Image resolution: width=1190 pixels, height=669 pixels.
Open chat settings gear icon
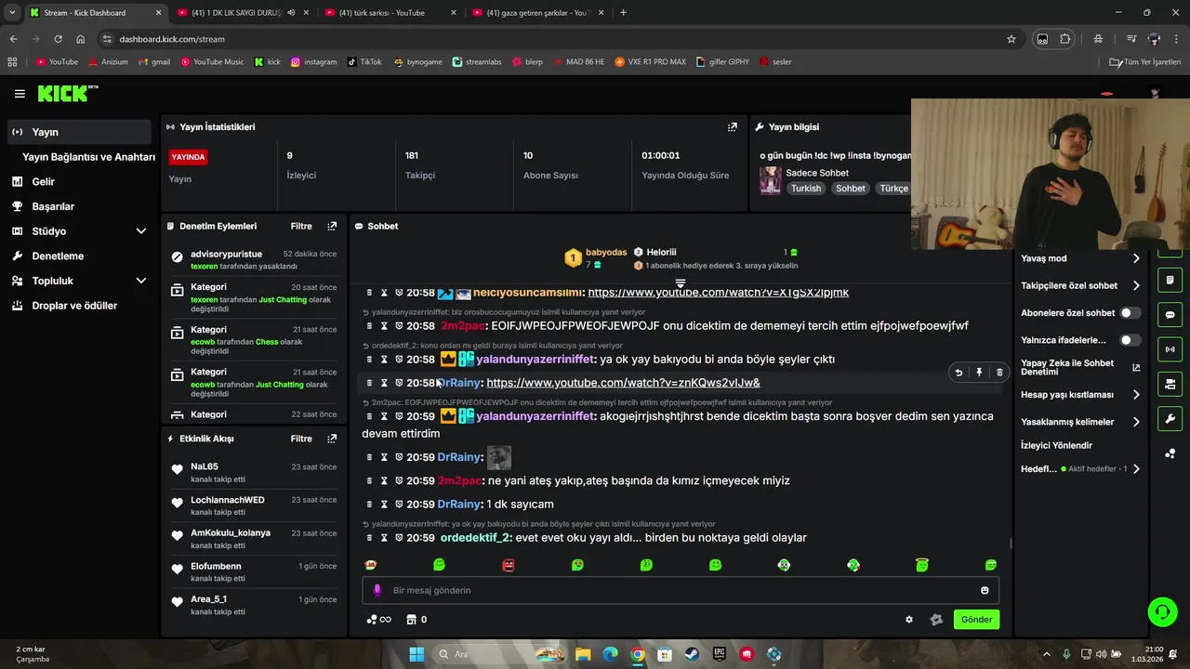(x=909, y=620)
